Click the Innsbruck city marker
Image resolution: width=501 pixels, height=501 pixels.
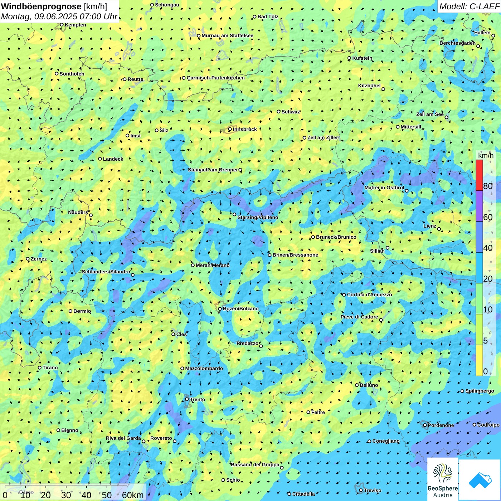pos(230,130)
